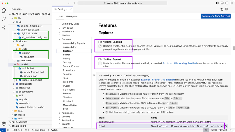The height and width of the screenshot is (132, 235).
Task: Open notifications bell in status bar
Action: pyautogui.click(x=231, y=130)
